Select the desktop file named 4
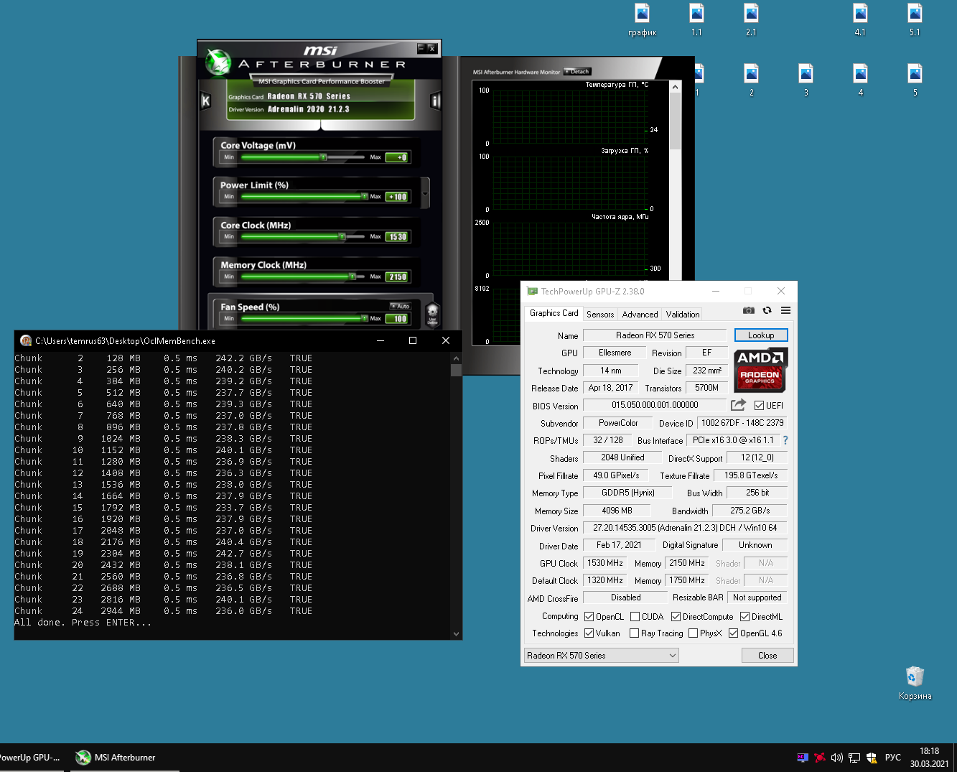The width and height of the screenshot is (957, 772). [x=860, y=80]
